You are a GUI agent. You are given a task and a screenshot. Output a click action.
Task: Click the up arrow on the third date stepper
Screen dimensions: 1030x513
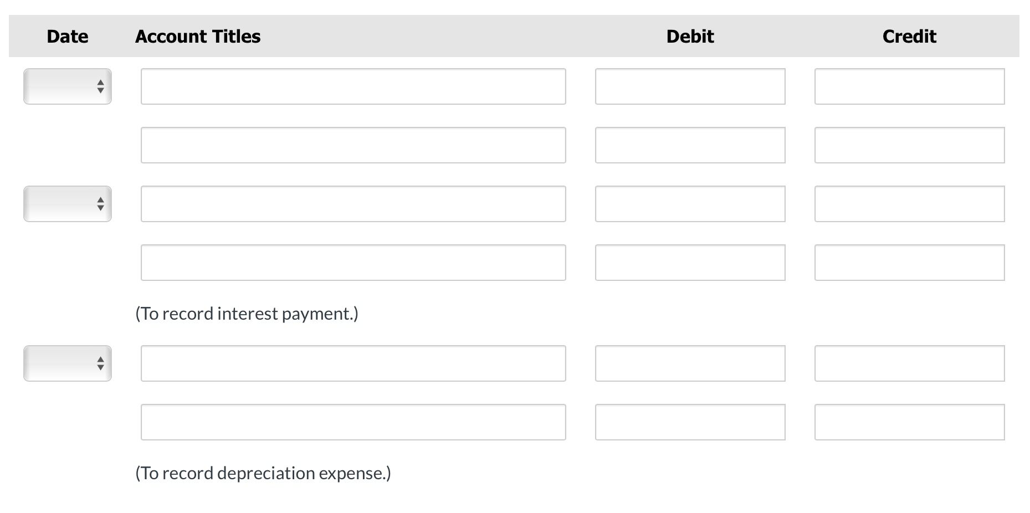pos(100,360)
